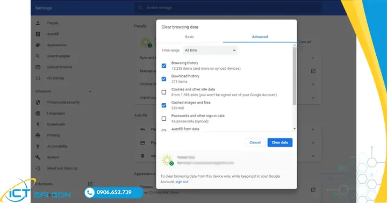Click the '66 passwords (synced)' text
The image size is (387, 203).
(x=190, y=121)
